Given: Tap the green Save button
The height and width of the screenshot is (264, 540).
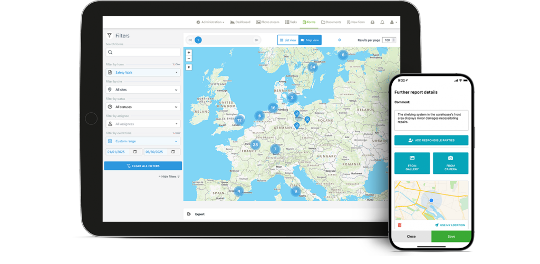Looking at the screenshot, I should (x=451, y=237).
